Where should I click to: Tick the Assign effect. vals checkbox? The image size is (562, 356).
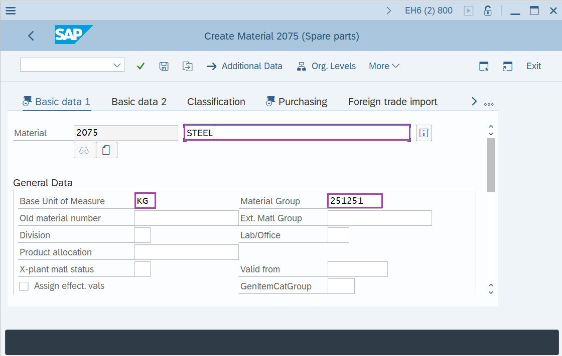[24, 286]
